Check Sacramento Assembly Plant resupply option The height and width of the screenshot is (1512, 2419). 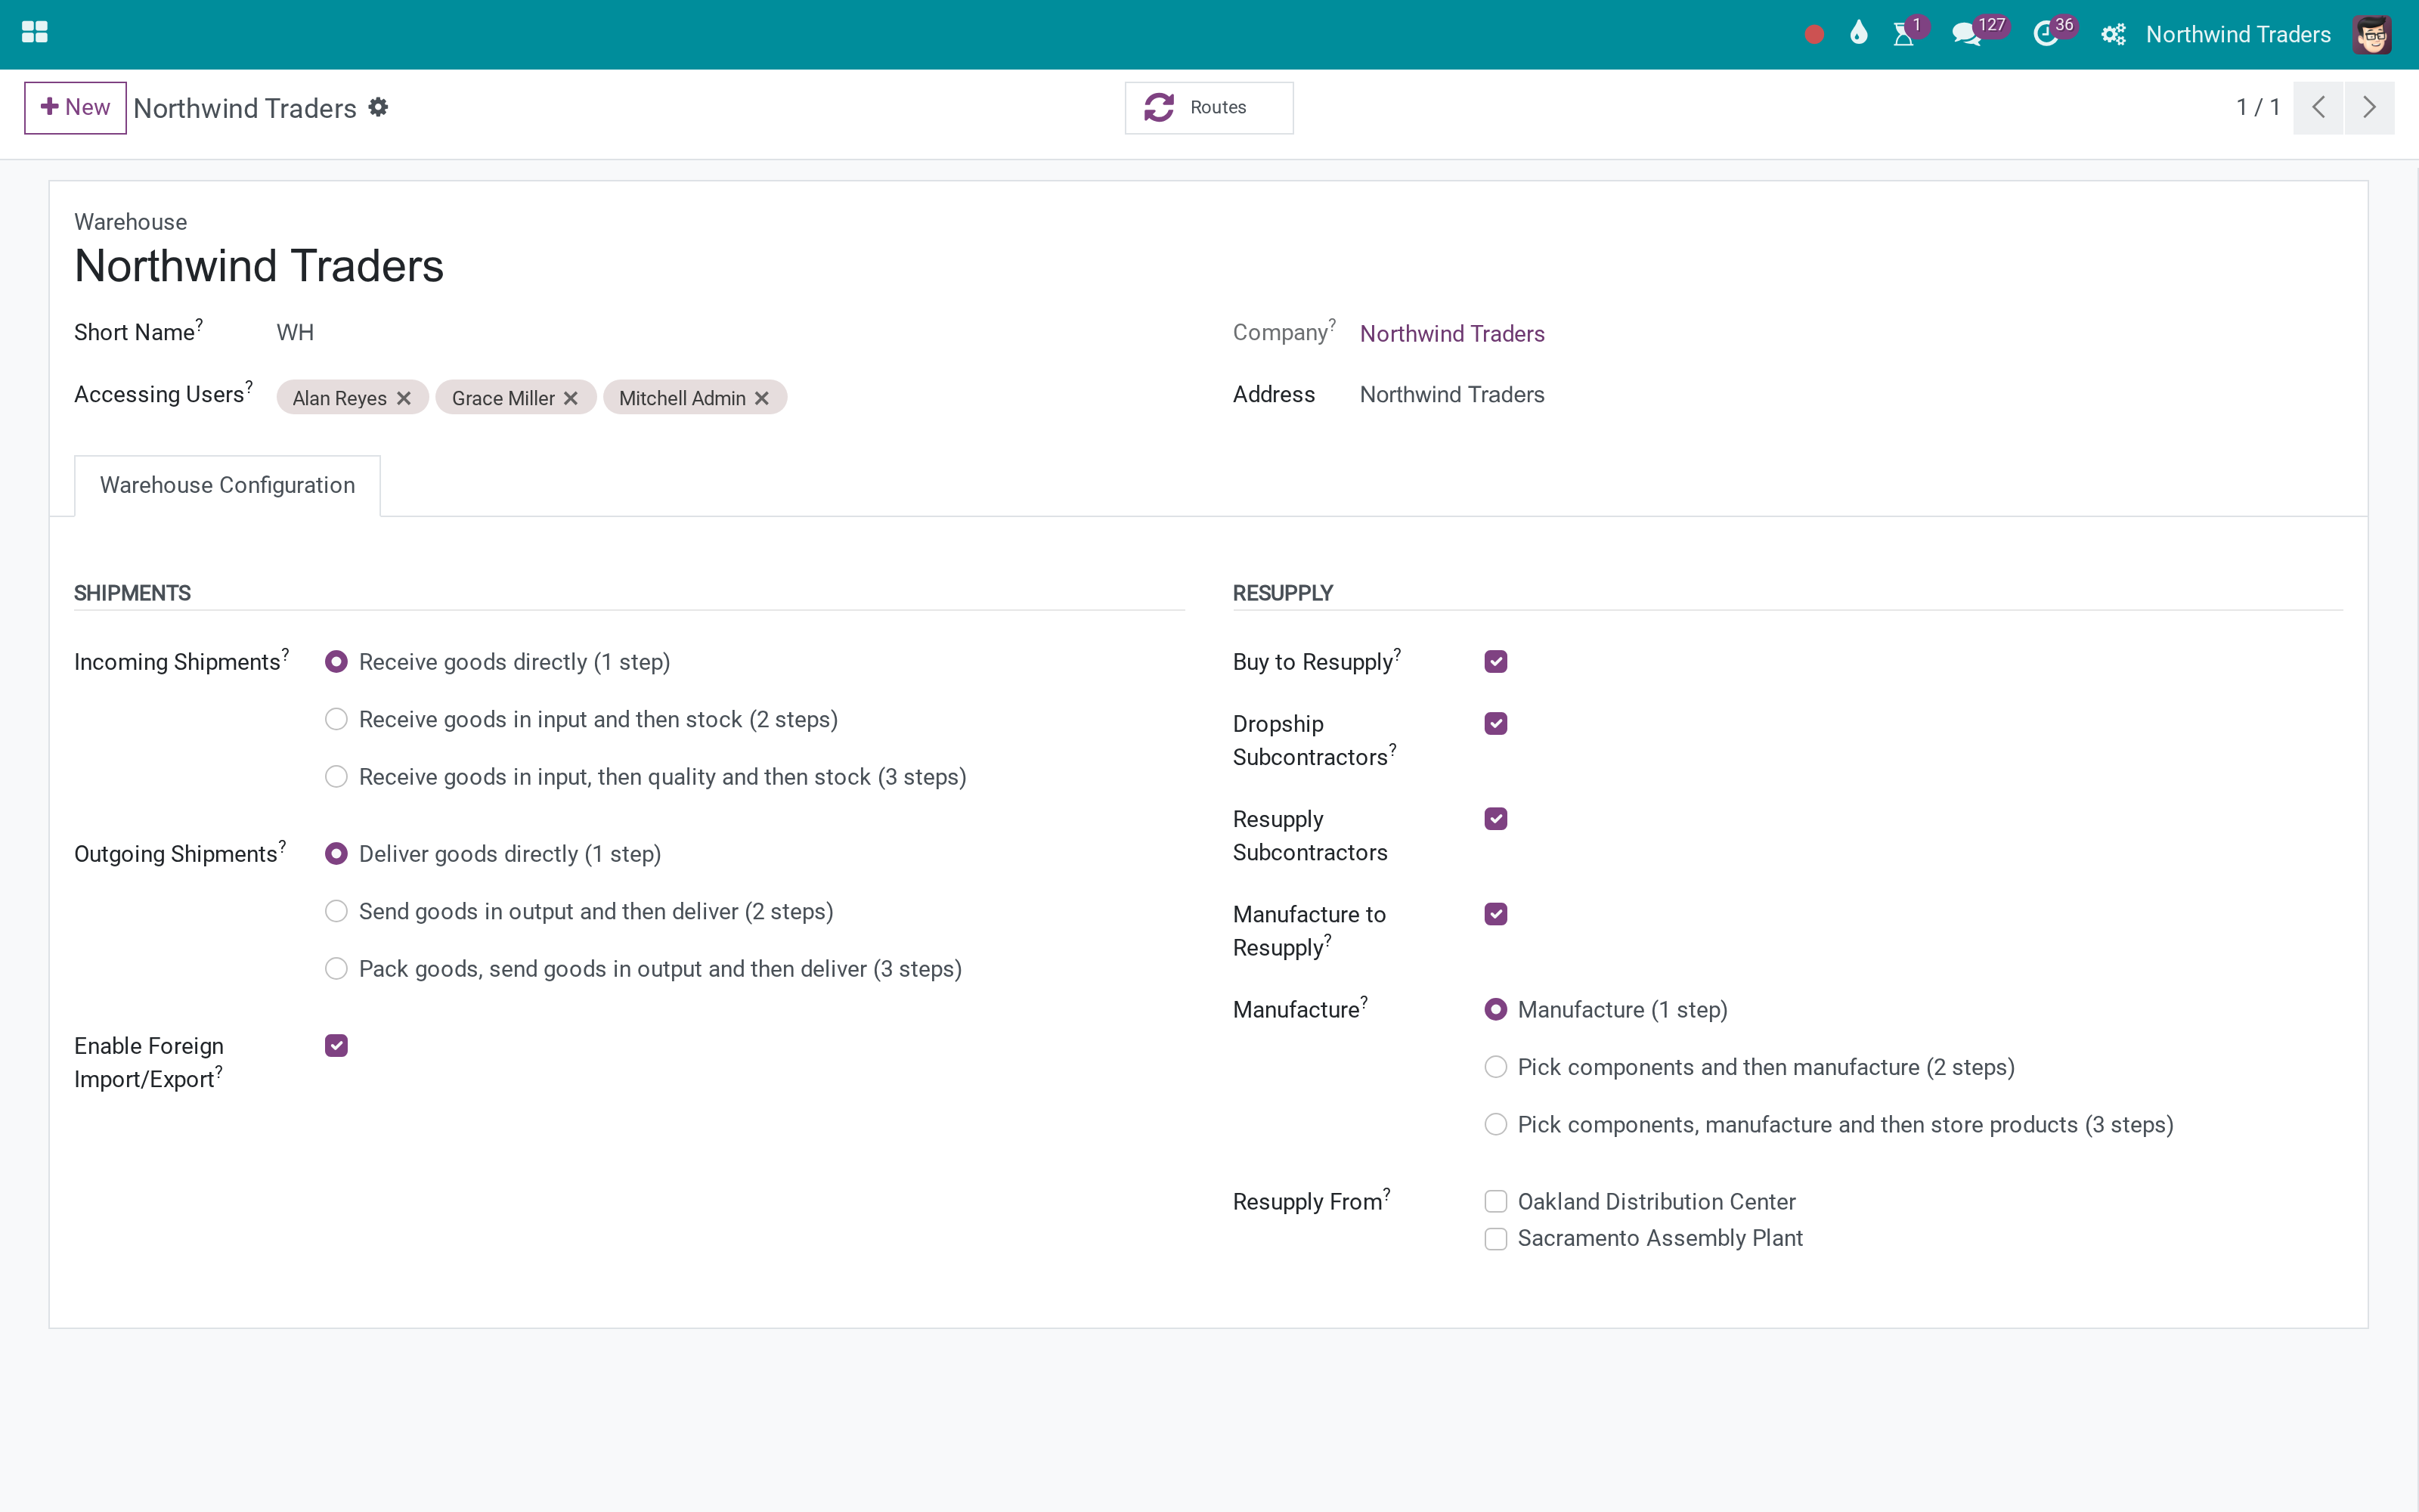pos(1495,1239)
